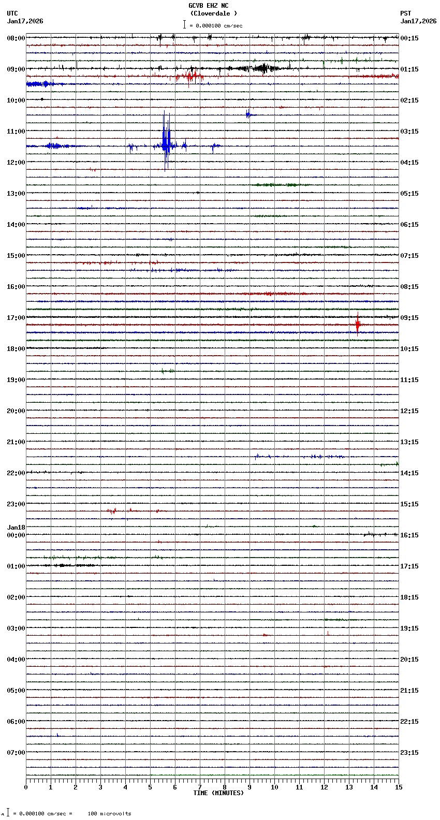This screenshot has width=440, height=820.
Task: Click the 11:00 UTC row label
Action: tap(16, 131)
